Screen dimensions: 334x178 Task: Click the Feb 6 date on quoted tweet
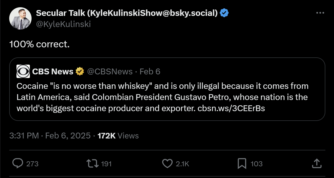pos(150,72)
